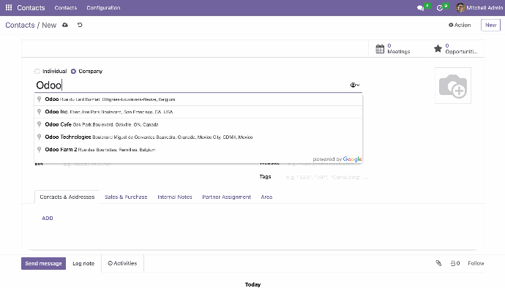Discard changes with the undo icon
505x288 pixels.
click(80, 25)
